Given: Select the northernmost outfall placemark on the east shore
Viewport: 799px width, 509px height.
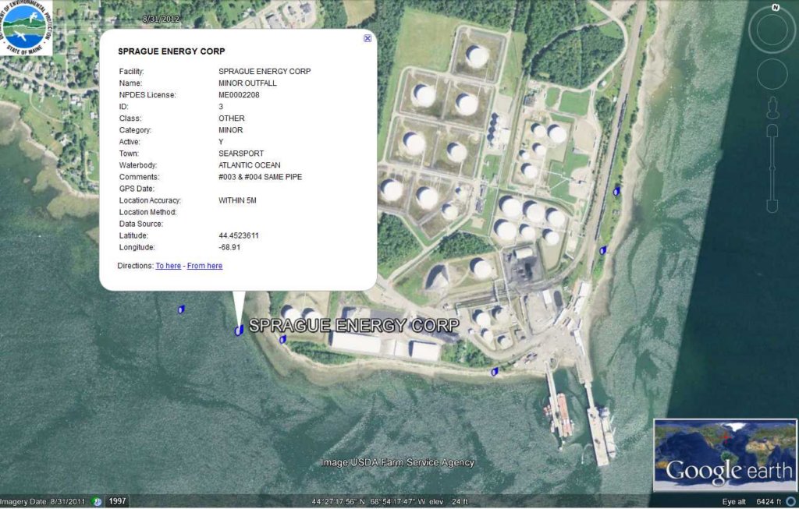Looking at the screenshot, I should pyautogui.click(x=616, y=191).
